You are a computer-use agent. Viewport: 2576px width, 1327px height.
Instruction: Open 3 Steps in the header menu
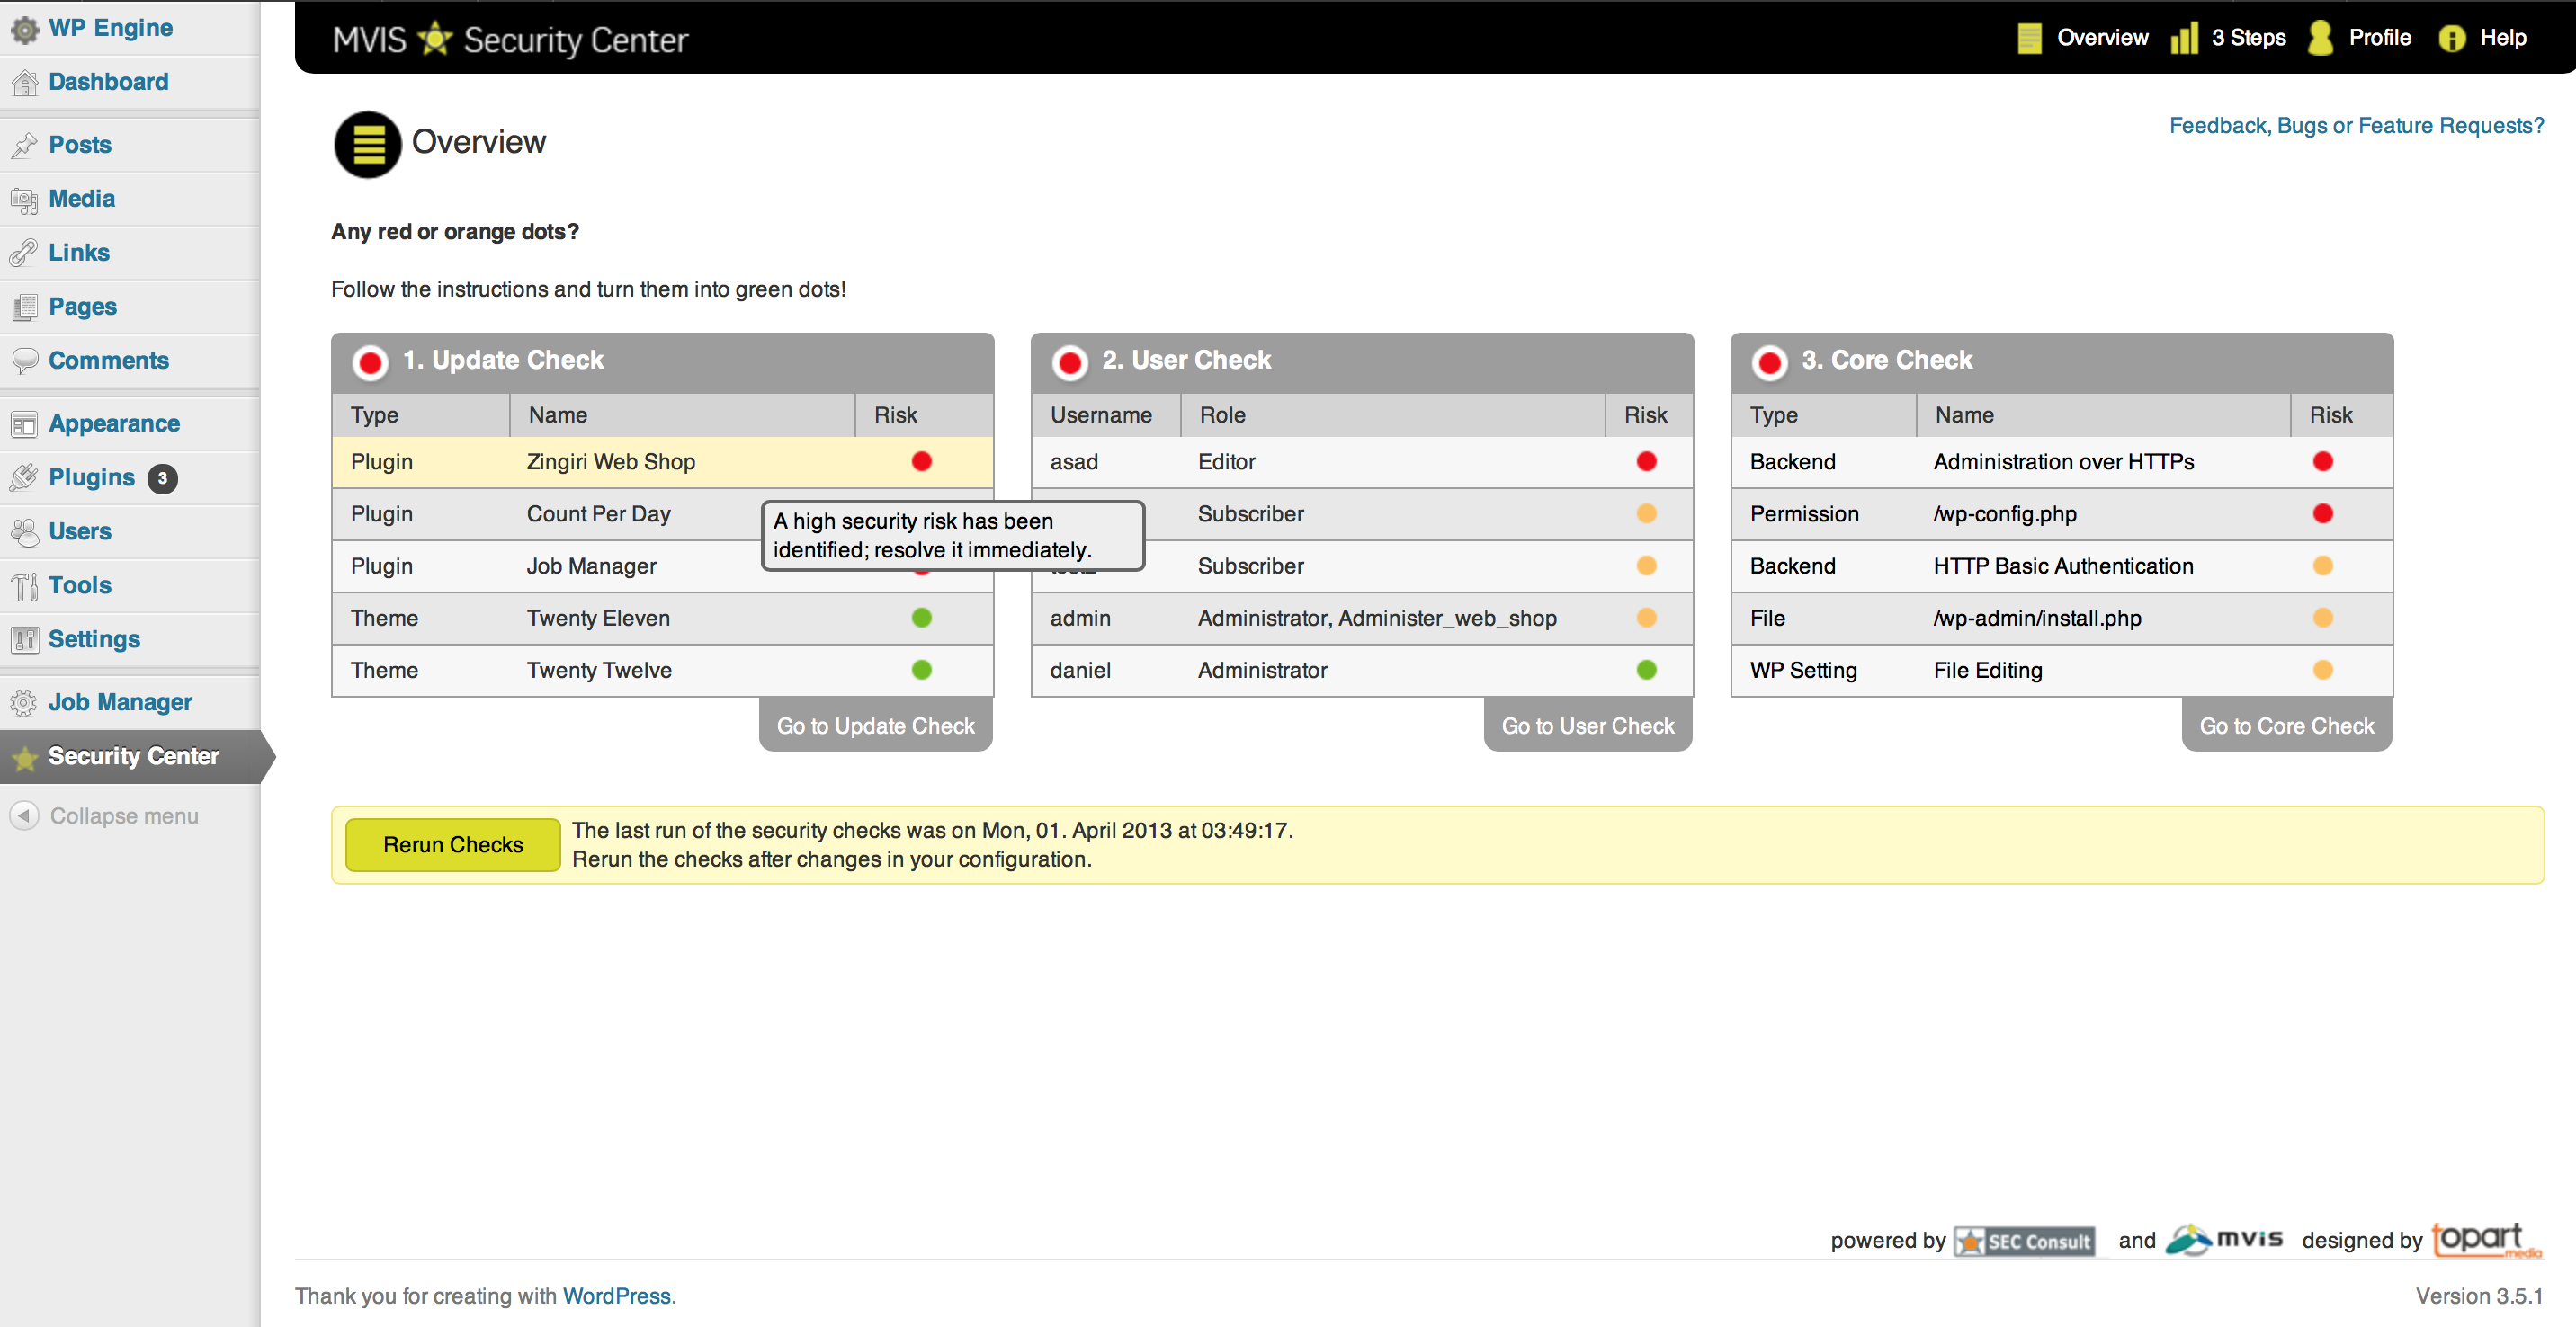click(2248, 38)
